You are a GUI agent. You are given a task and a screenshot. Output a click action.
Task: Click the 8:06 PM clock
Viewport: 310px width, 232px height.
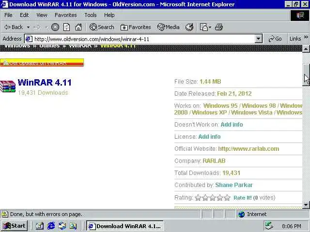click(292, 226)
